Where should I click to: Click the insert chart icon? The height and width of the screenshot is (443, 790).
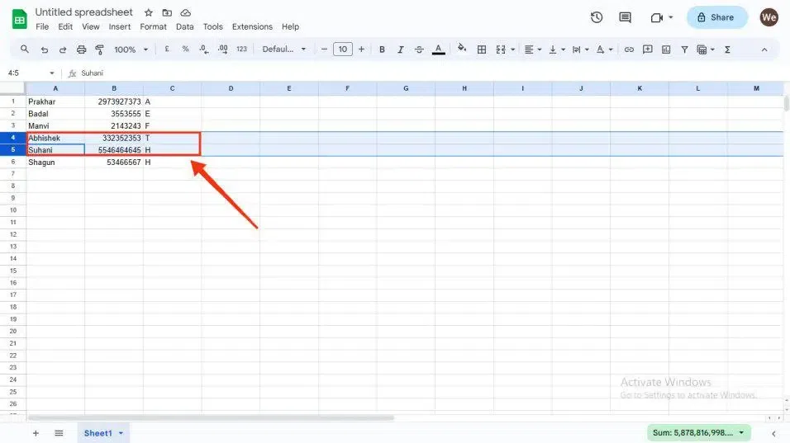[x=666, y=49]
